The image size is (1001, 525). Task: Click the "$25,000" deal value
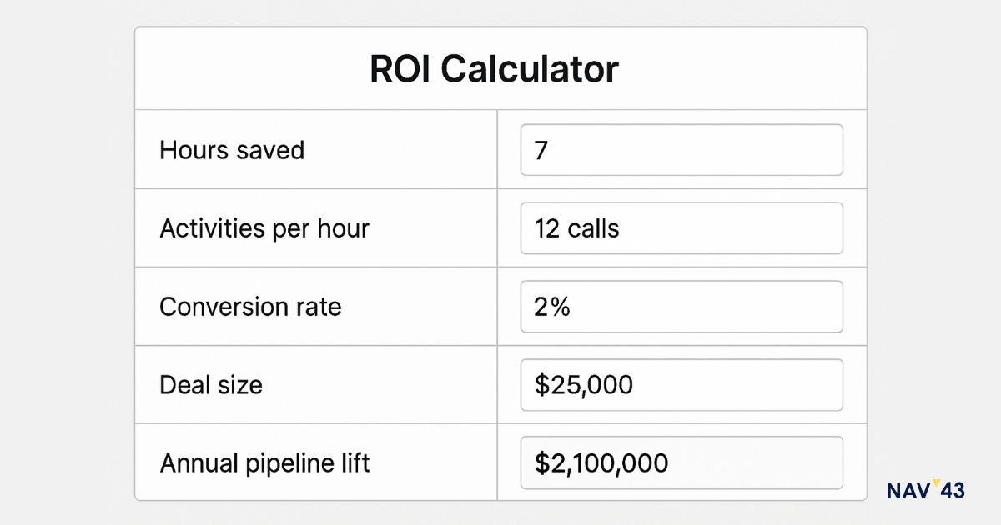point(584,385)
